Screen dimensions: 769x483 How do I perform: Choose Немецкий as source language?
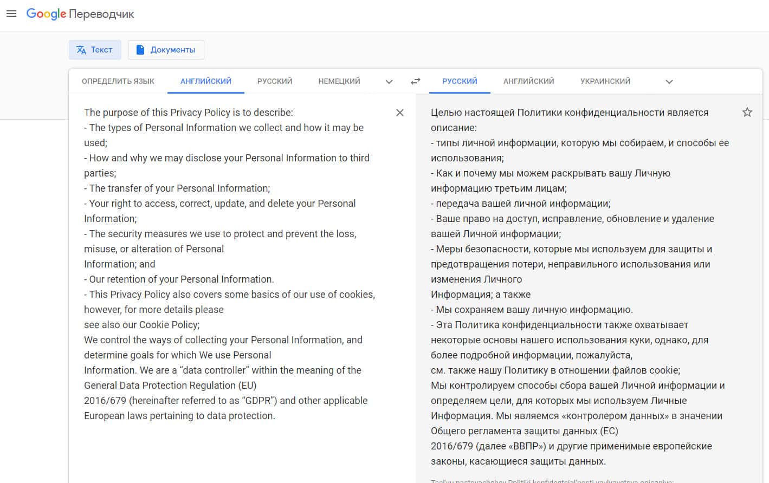pyautogui.click(x=339, y=81)
